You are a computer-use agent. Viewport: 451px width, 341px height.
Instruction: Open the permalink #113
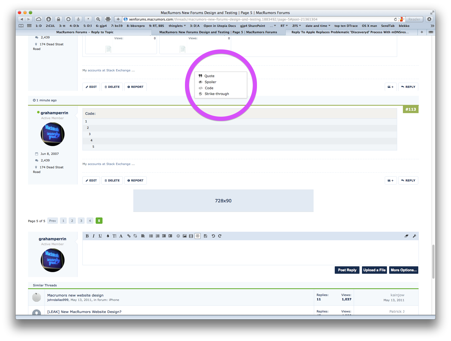(411, 109)
